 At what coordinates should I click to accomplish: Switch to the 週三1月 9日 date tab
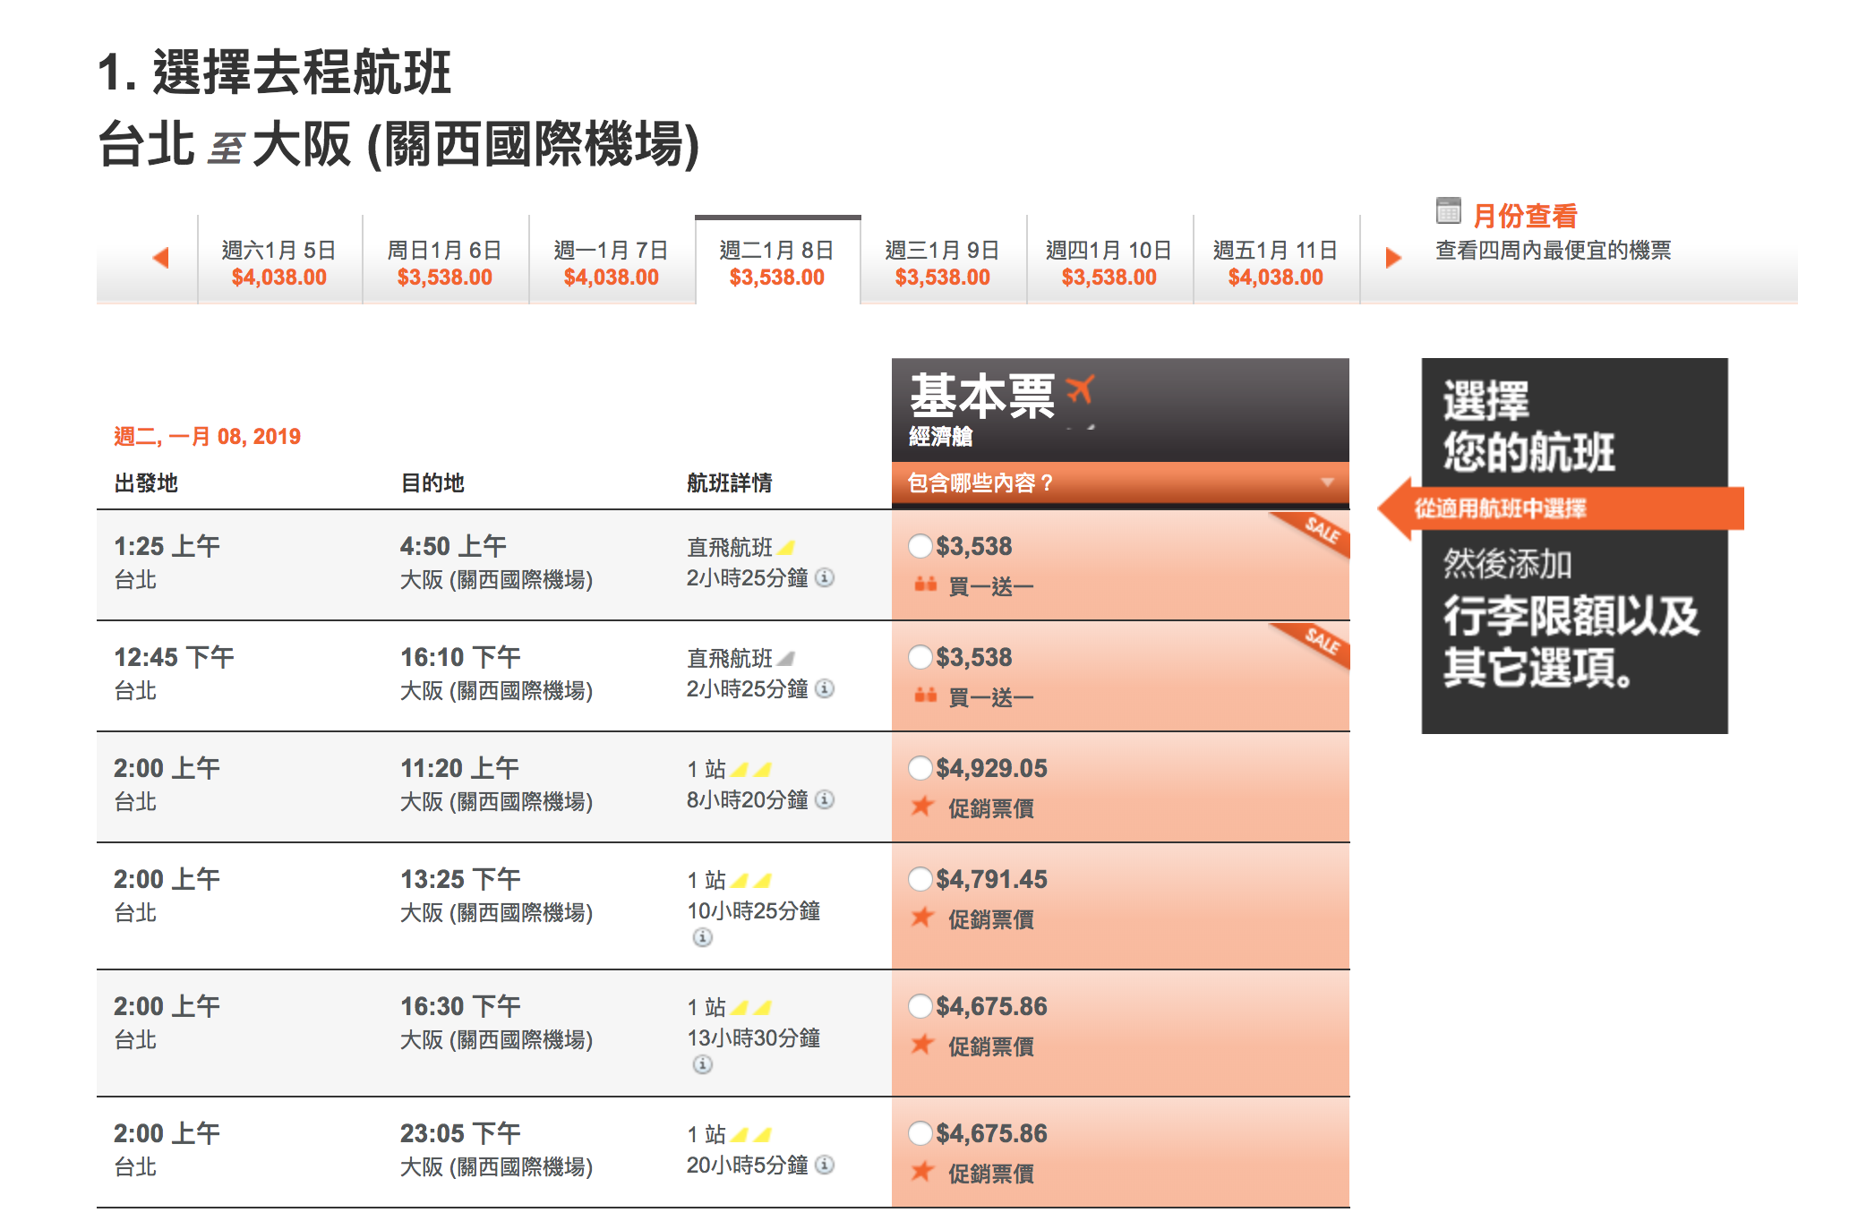pos(942,262)
